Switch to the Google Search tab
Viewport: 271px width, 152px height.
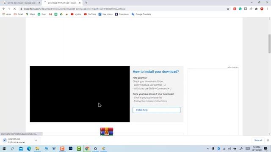point(22,3)
